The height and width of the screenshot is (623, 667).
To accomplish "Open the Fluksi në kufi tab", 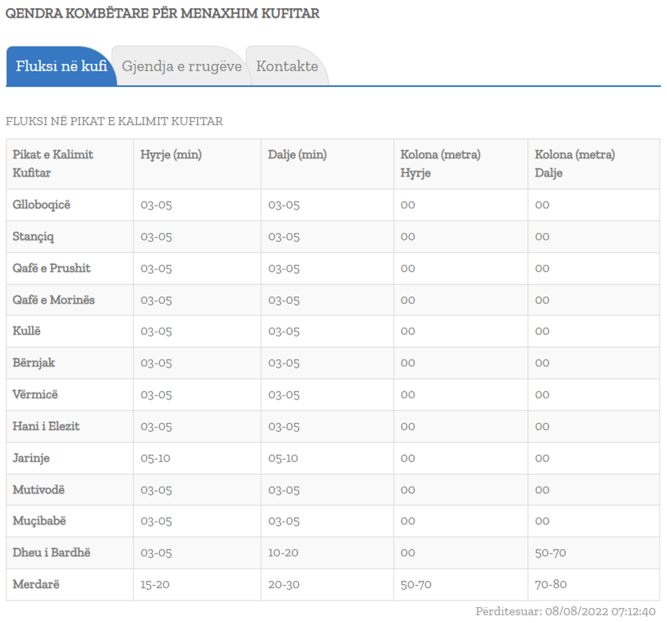I will (x=61, y=67).
